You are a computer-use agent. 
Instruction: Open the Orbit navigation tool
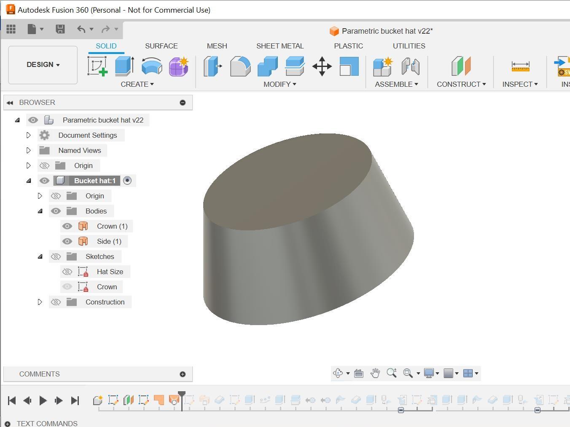338,373
